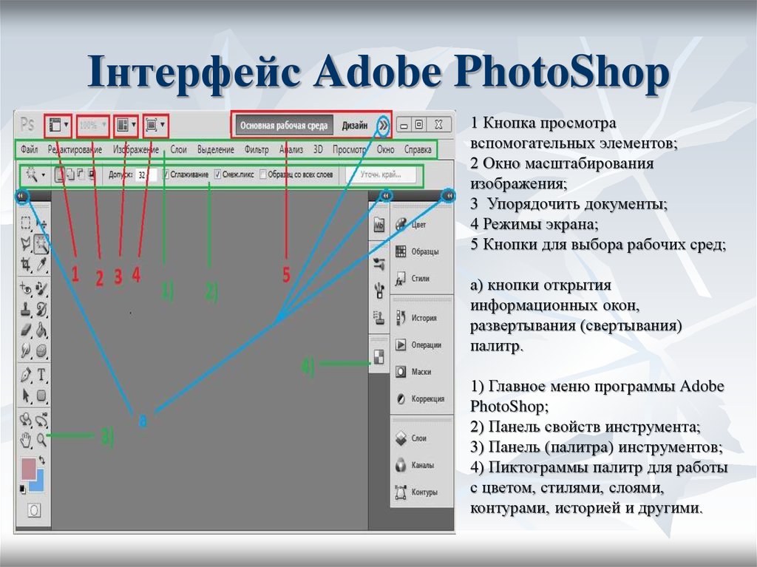The height and width of the screenshot is (567, 757).
Task: Select the Red Eye tool
Action: pos(26,289)
